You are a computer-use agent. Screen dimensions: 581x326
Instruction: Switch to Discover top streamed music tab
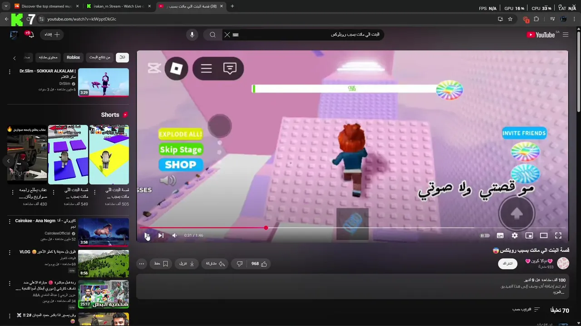45,6
